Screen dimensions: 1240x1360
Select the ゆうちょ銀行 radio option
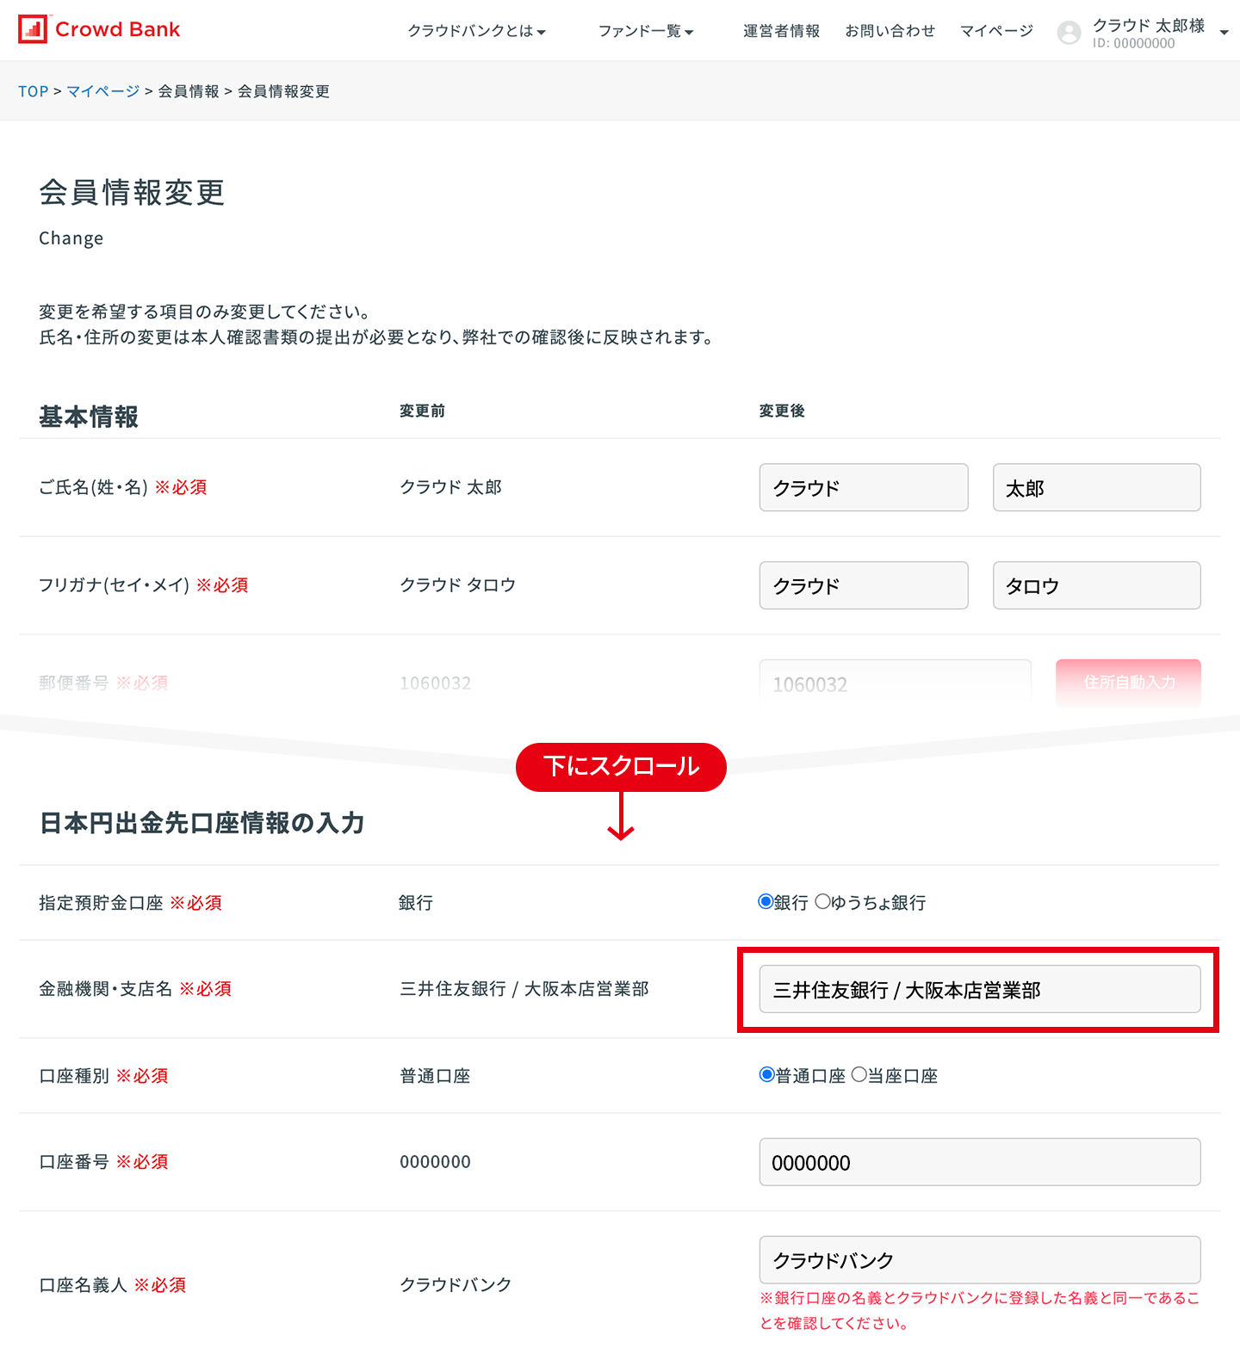(x=823, y=902)
